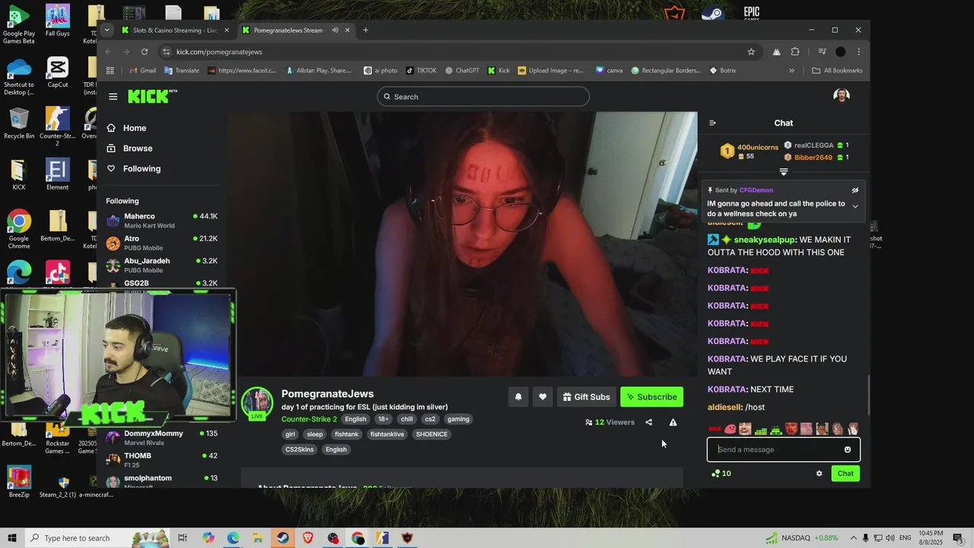The width and height of the screenshot is (974, 548).
Task: Insert the pink blob emote from quick emotes
Action: tap(730, 429)
